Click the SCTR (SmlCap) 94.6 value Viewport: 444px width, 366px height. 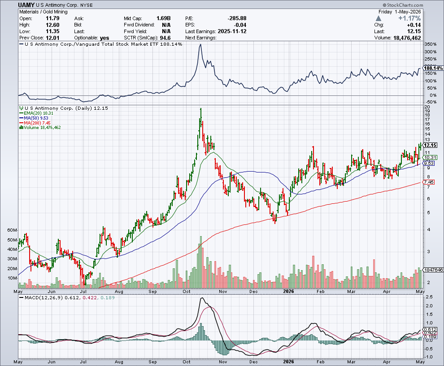point(165,38)
